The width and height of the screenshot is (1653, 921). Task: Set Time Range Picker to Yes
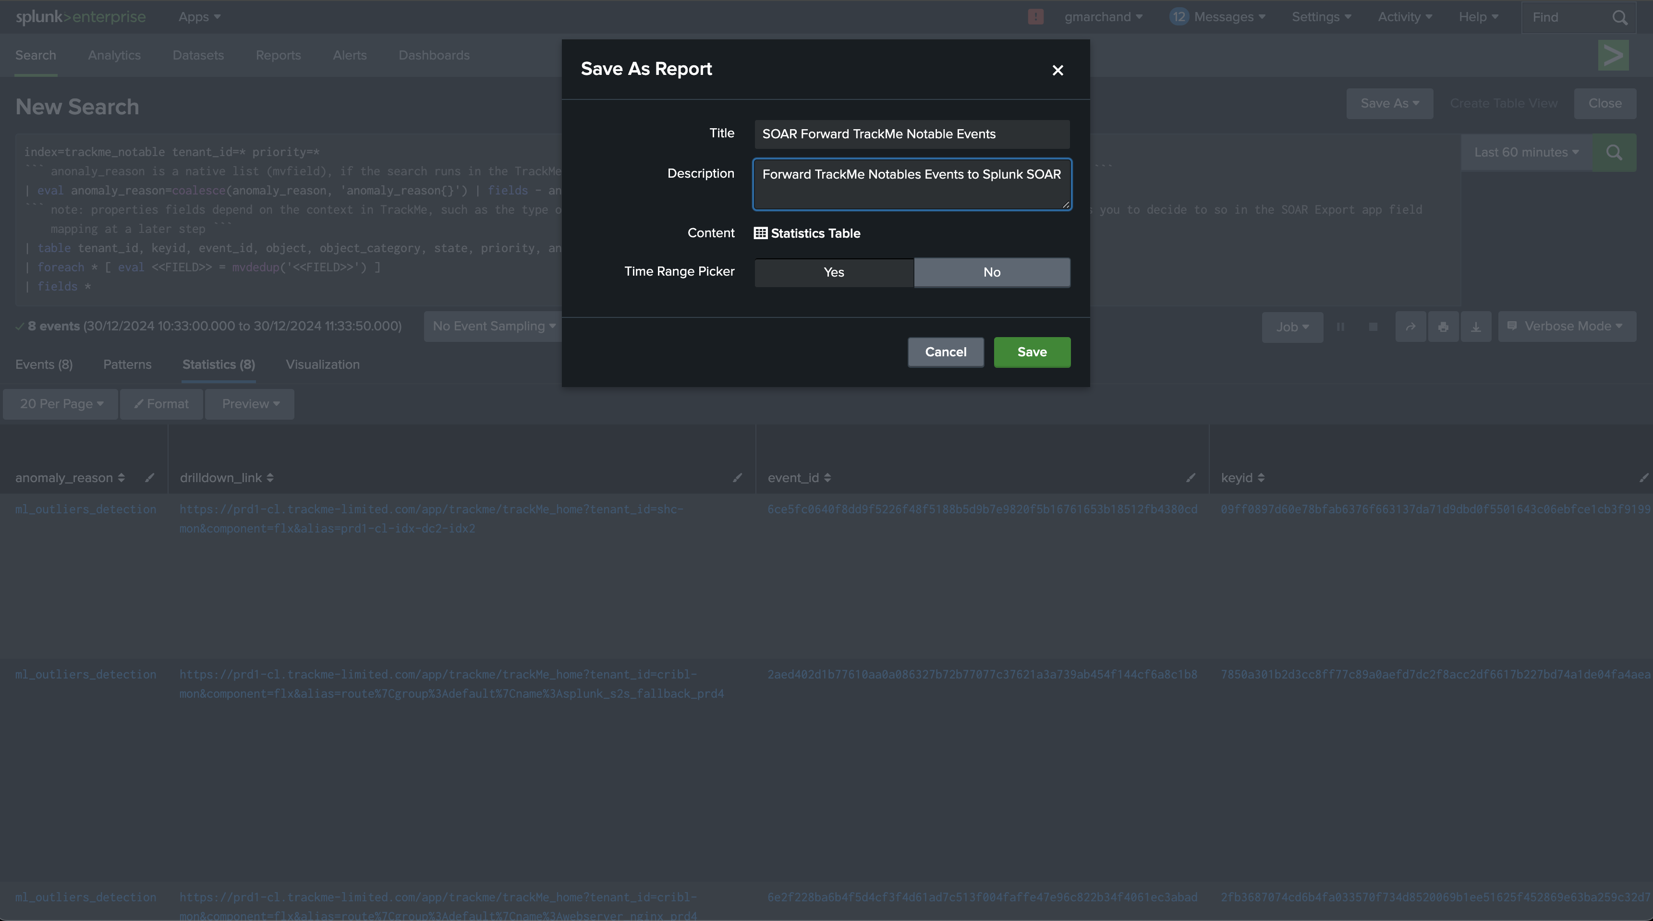(x=834, y=272)
